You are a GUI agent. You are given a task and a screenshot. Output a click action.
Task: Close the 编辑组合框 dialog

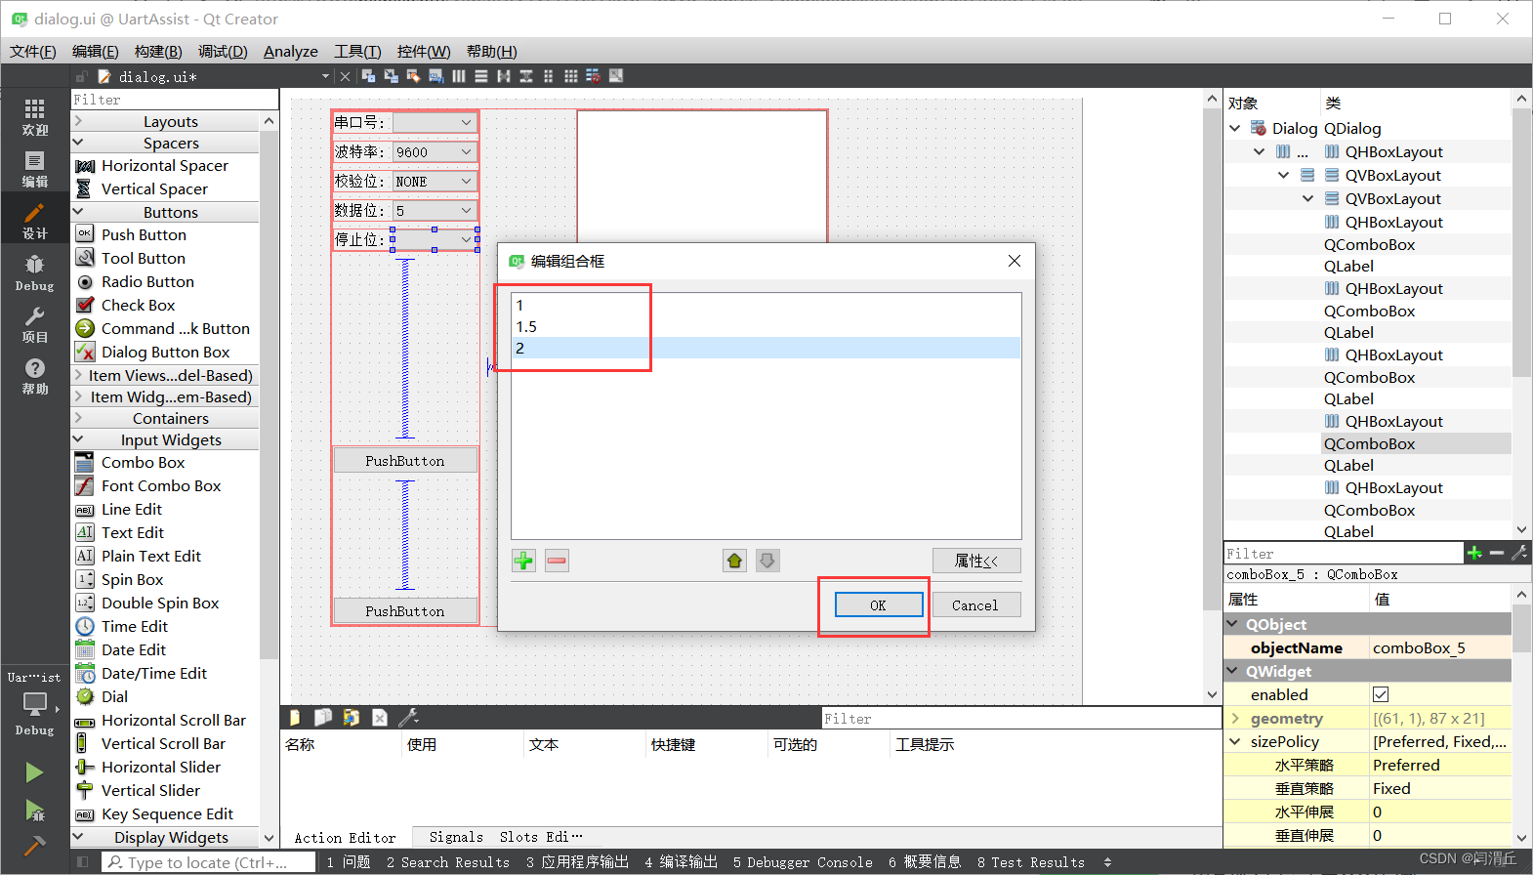pos(1015,261)
